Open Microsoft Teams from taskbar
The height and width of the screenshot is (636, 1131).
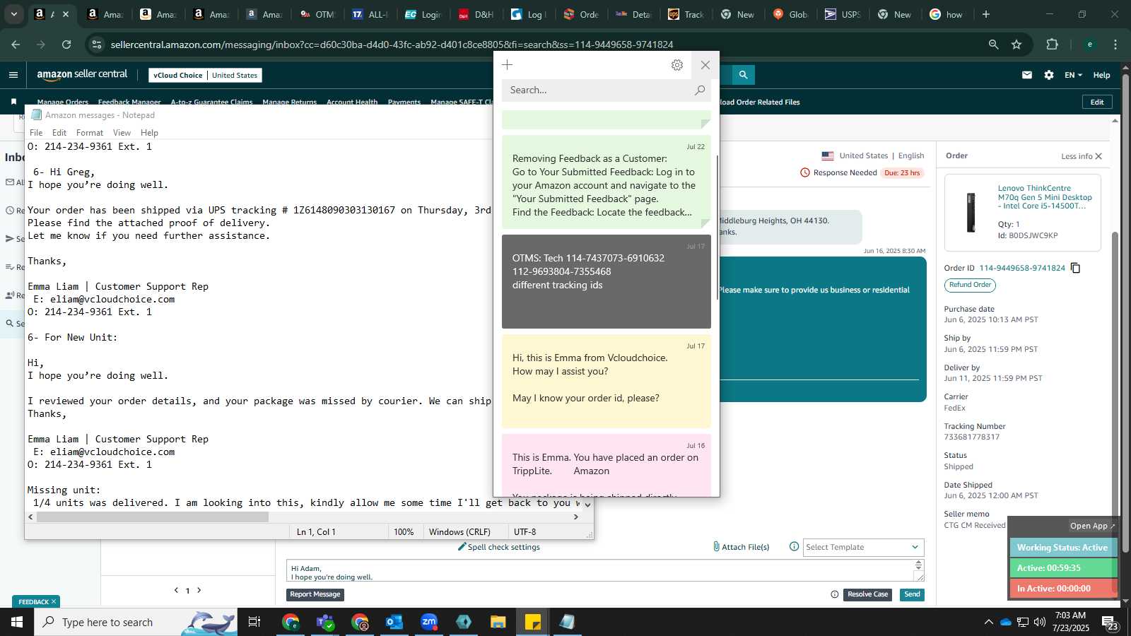click(x=325, y=622)
